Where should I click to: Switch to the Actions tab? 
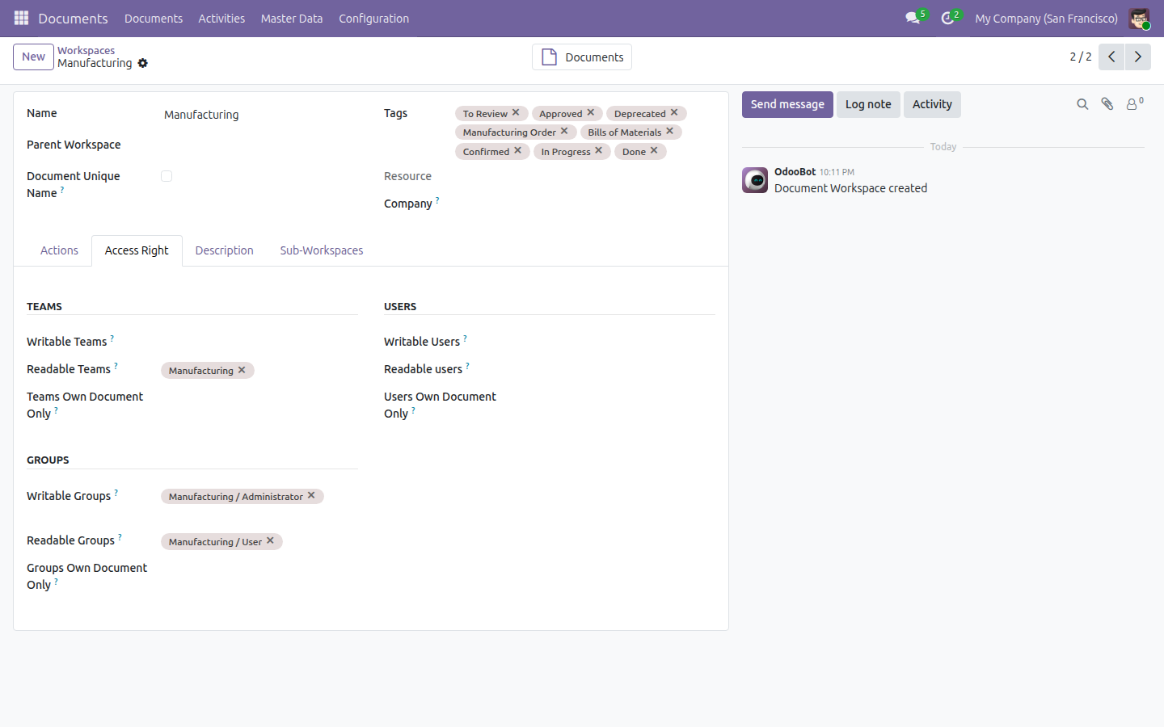point(59,250)
